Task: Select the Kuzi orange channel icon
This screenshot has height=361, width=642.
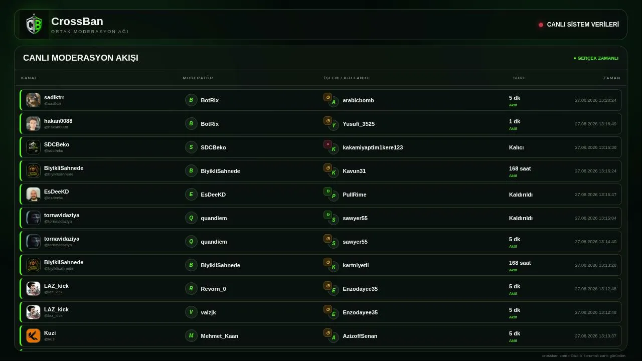Action: 33,335
